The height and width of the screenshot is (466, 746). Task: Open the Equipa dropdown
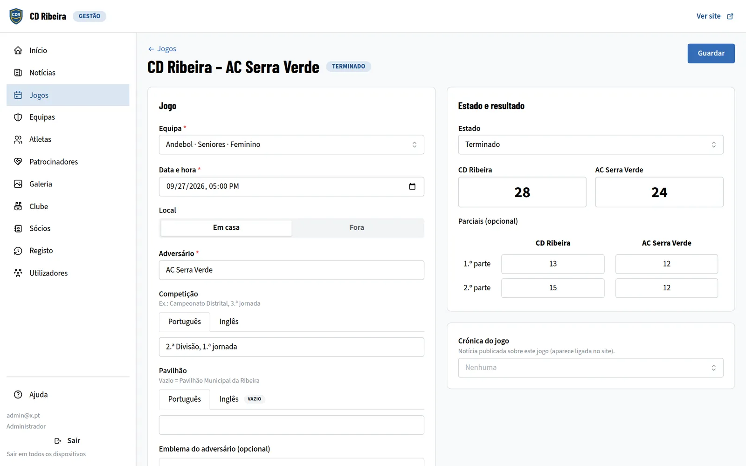point(291,144)
